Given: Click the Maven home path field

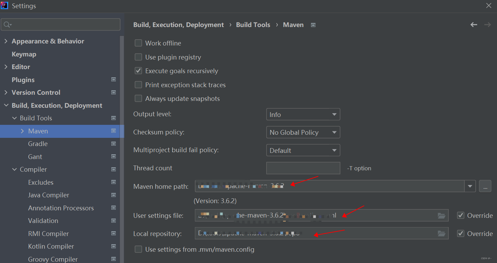Looking at the screenshot, I should click(330, 186).
